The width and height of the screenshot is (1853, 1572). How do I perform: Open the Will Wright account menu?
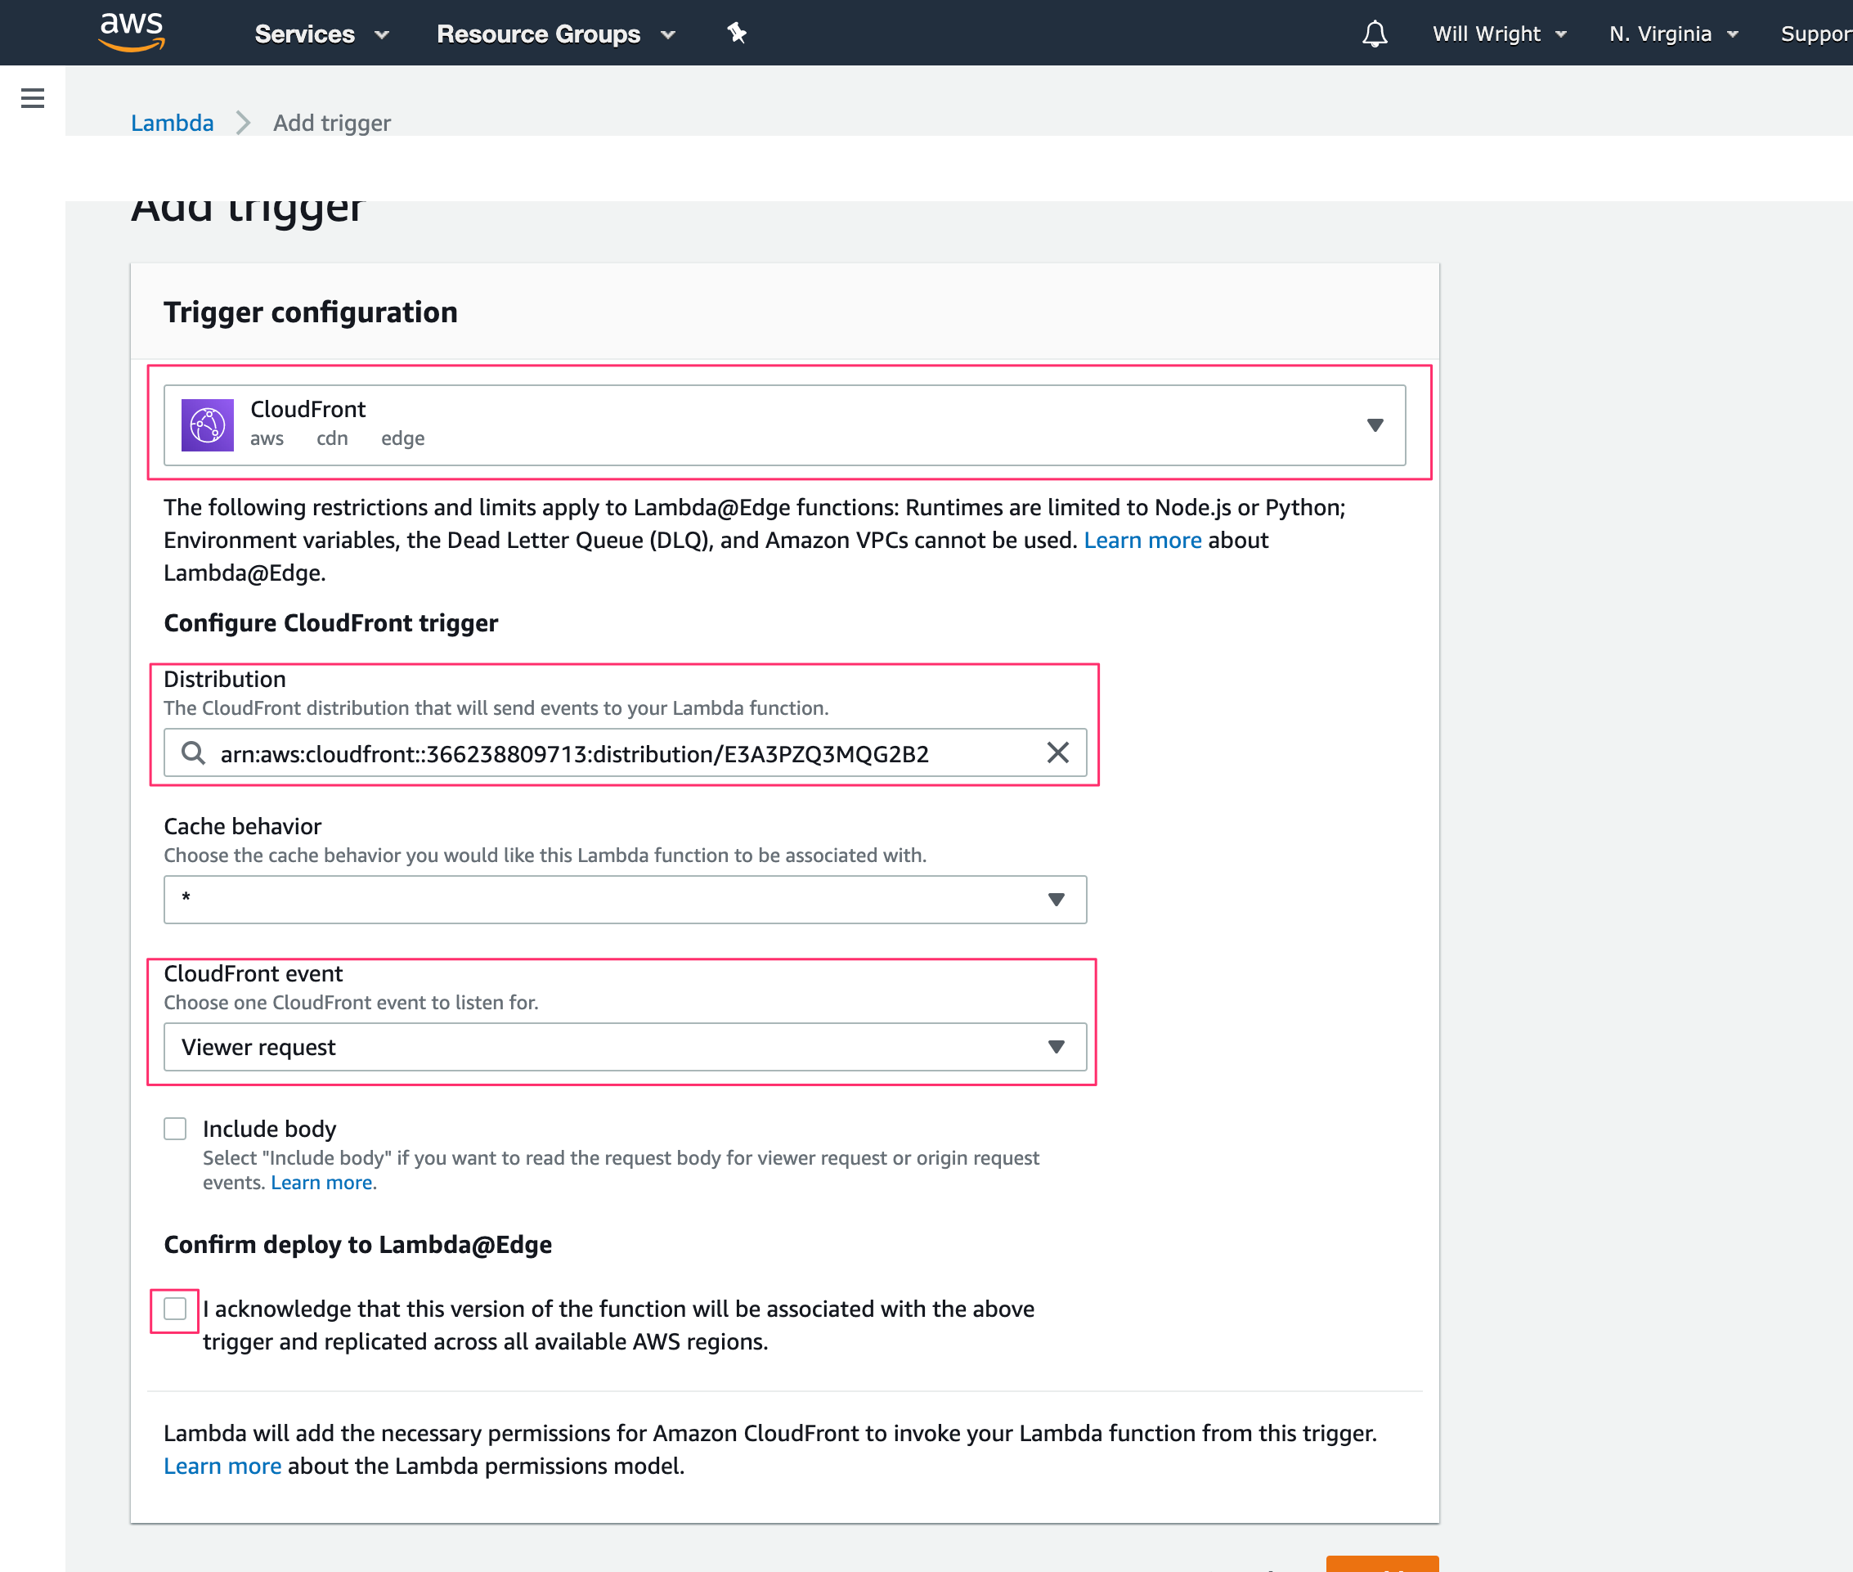pos(1499,34)
